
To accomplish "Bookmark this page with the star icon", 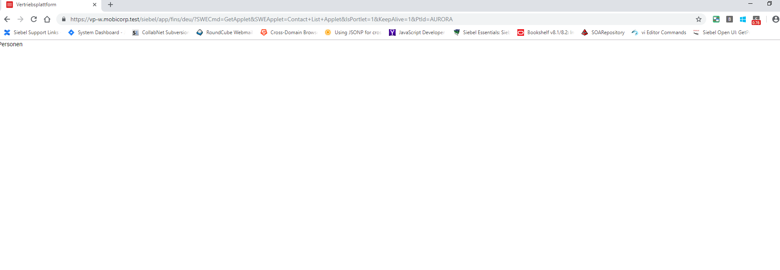I will tap(699, 19).
